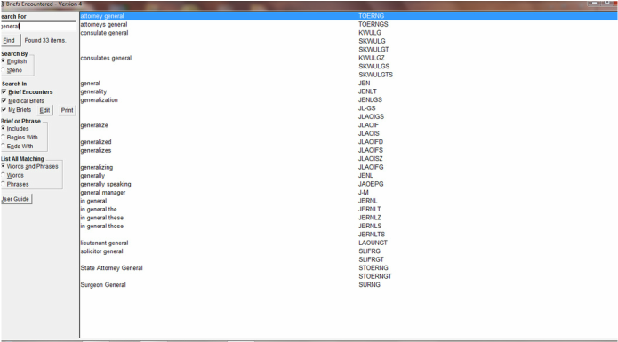
Task: Click the steno outline SKWULGTS
Action: 375,75
